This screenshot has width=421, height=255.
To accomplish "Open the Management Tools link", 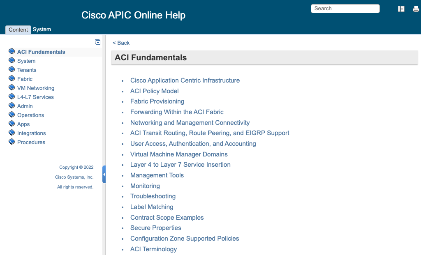I will (157, 175).
